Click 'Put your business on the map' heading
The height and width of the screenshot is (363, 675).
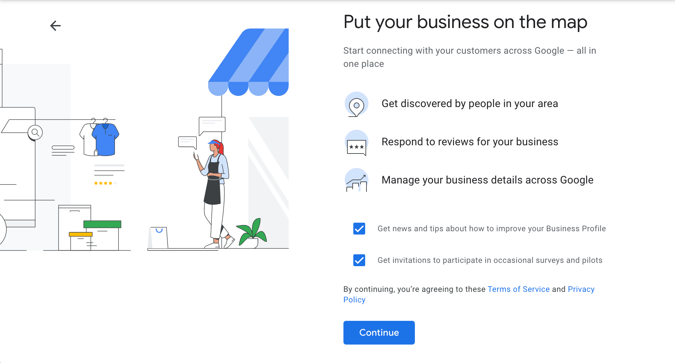pos(465,22)
